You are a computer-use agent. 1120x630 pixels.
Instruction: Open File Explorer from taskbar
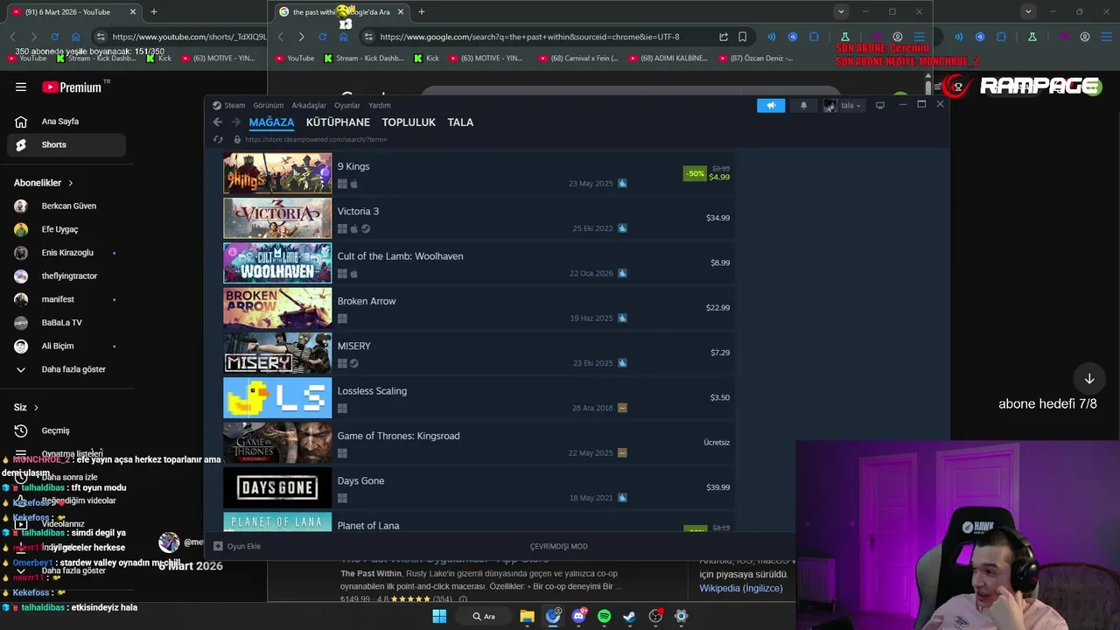tap(527, 616)
